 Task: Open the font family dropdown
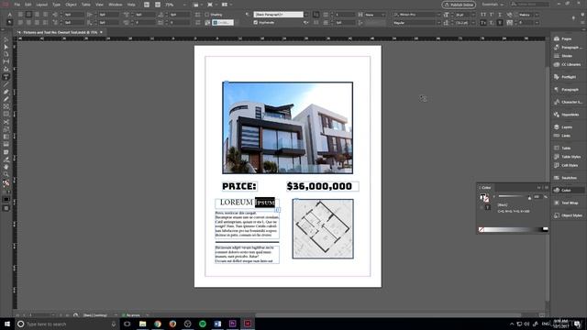point(438,15)
